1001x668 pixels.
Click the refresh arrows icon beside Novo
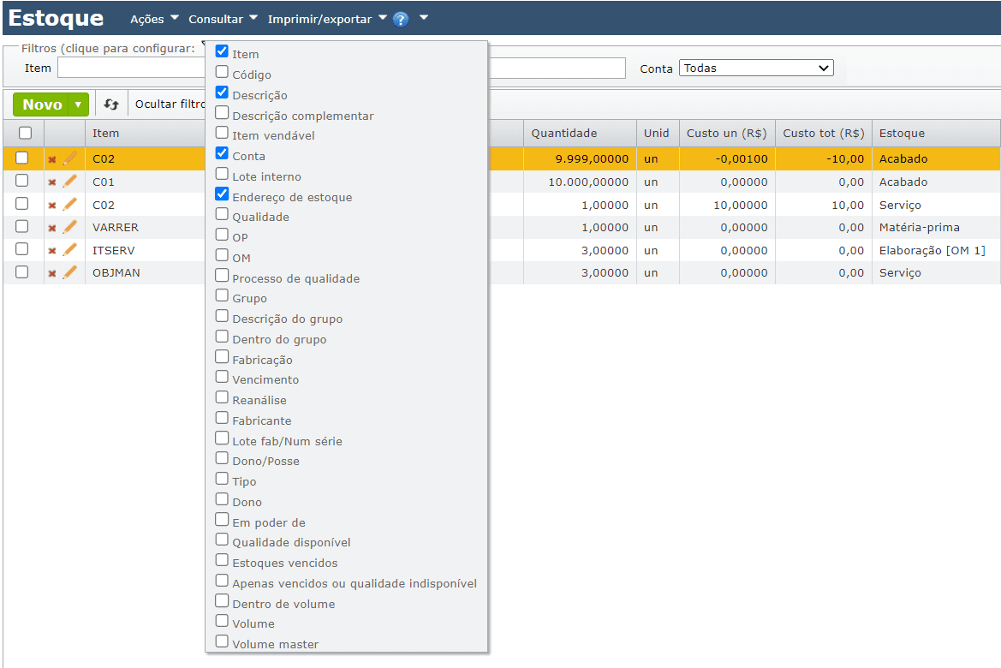111,104
